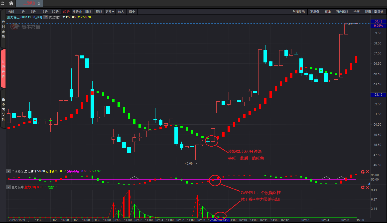Open help for the 凌波微步 indicator
Screen dimensions: 387x223
pyautogui.click(x=46, y=17)
